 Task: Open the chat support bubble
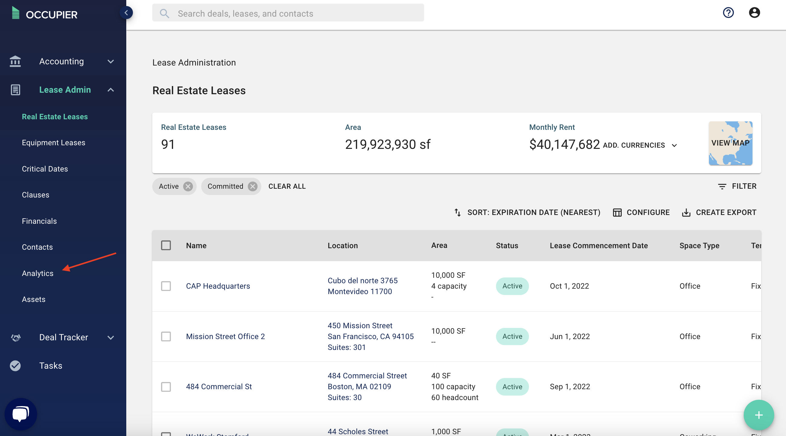tap(20, 414)
